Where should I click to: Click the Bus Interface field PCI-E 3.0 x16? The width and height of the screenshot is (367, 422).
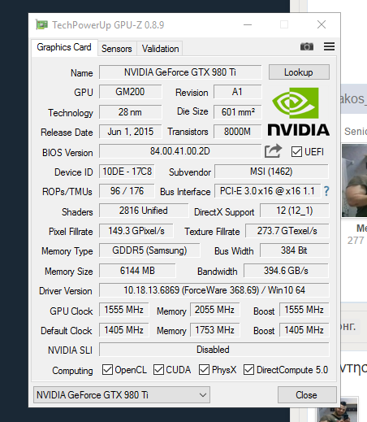(x=268, y=191)
